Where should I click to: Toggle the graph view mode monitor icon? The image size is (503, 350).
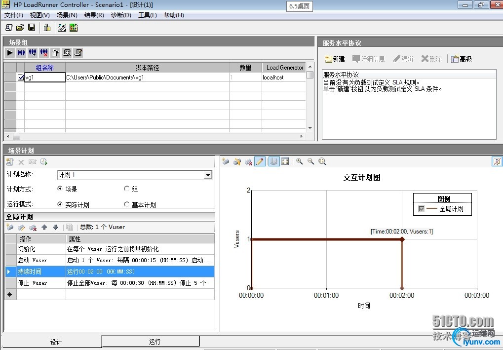pyautogui.click(x=273, y=161)
